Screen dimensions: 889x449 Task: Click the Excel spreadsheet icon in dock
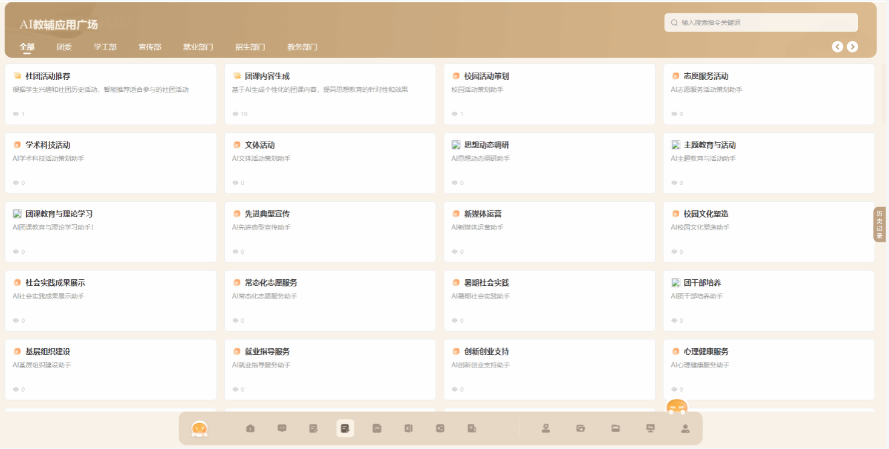408,428
